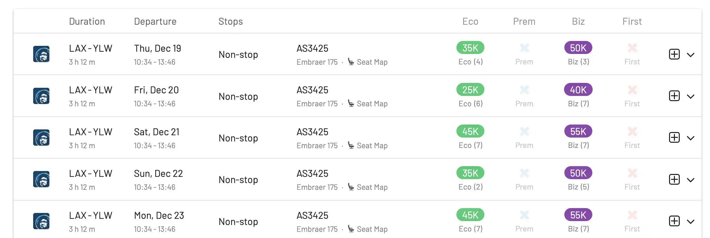Open Seat Map for Sat, Dec 21 flight
710x238 pixels.
(x=368, y=146)
